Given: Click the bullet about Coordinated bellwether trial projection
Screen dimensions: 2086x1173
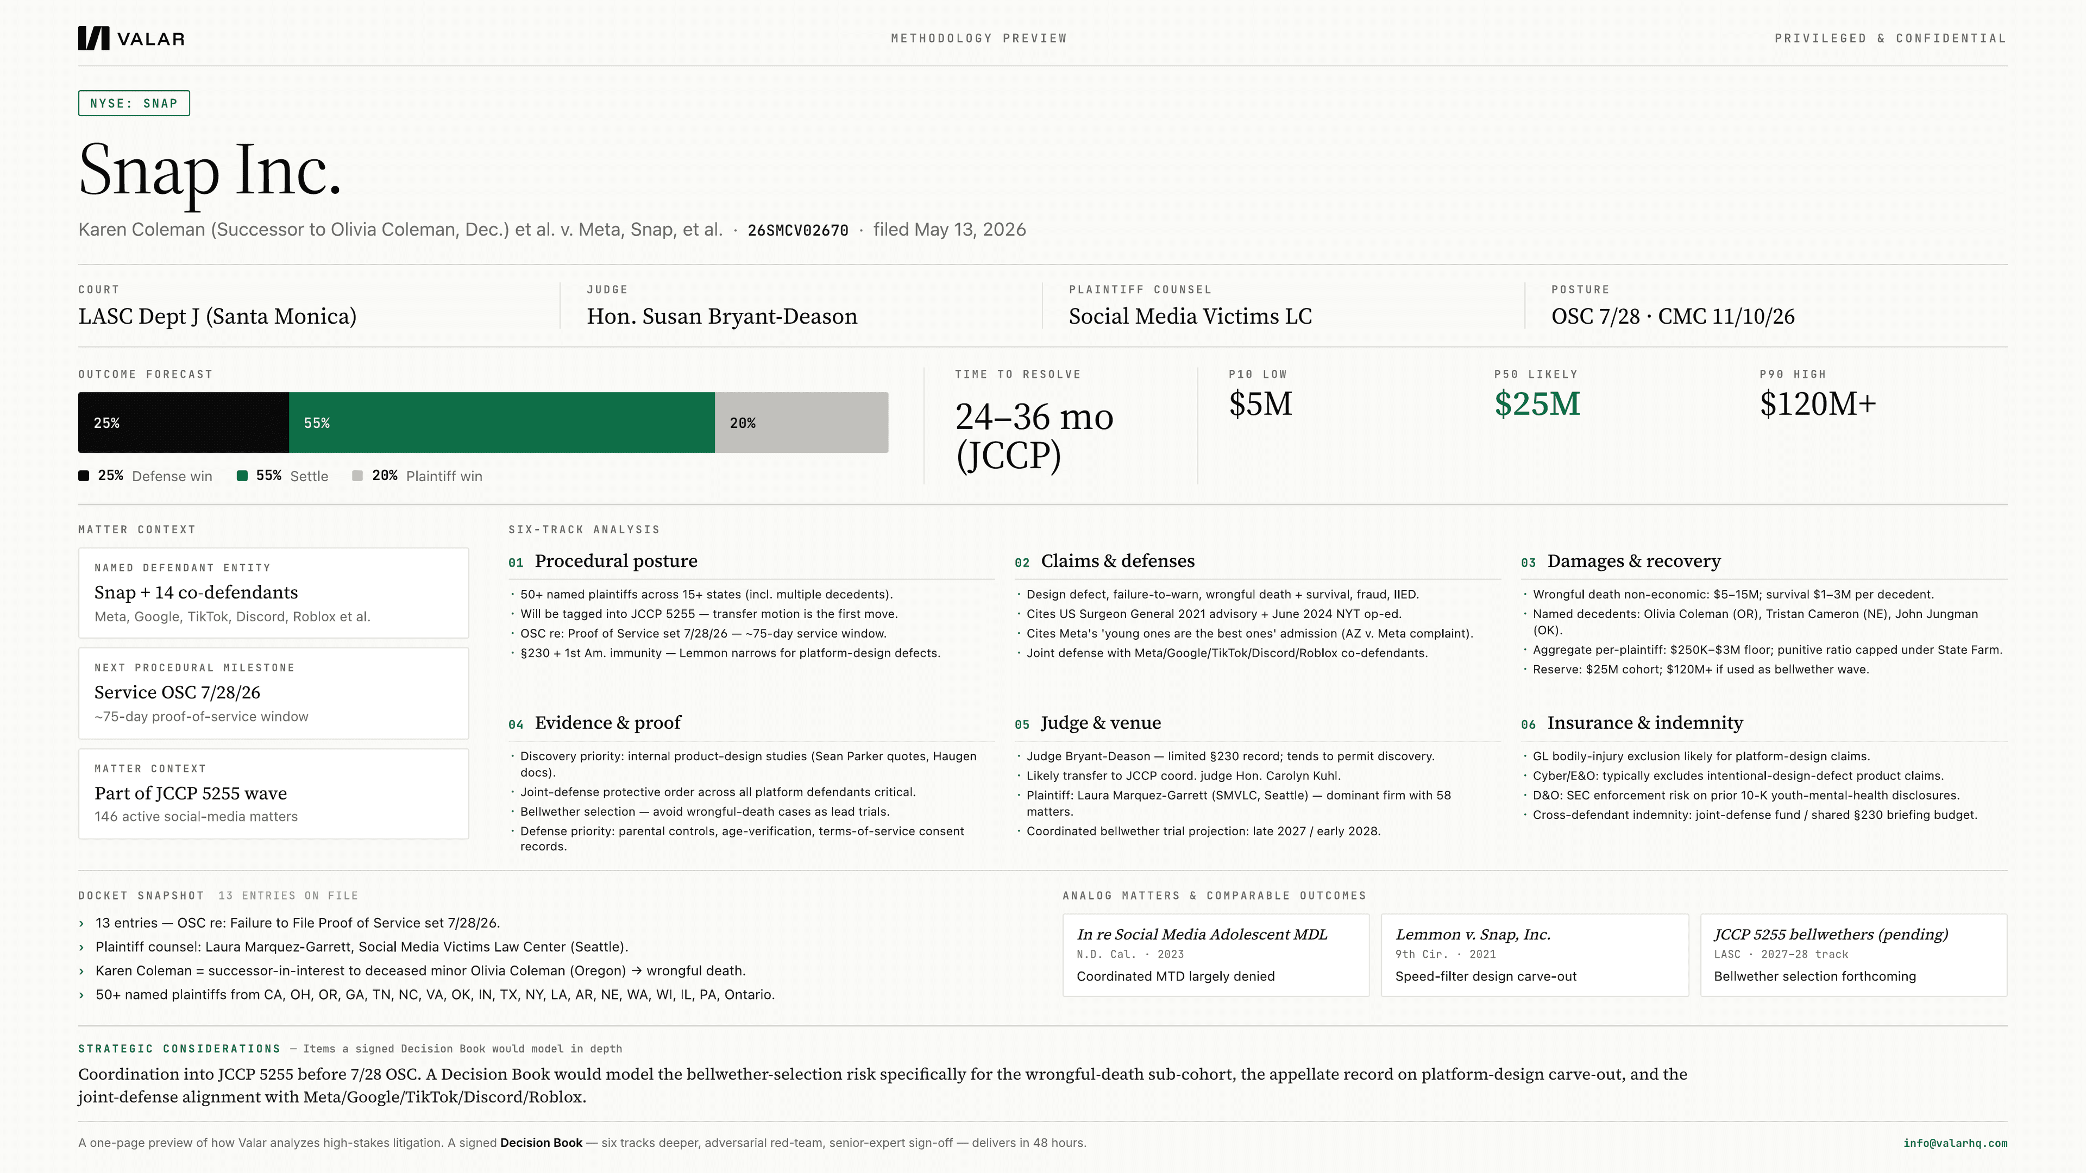Looking at the screenshot, I should click(1203, 831).
